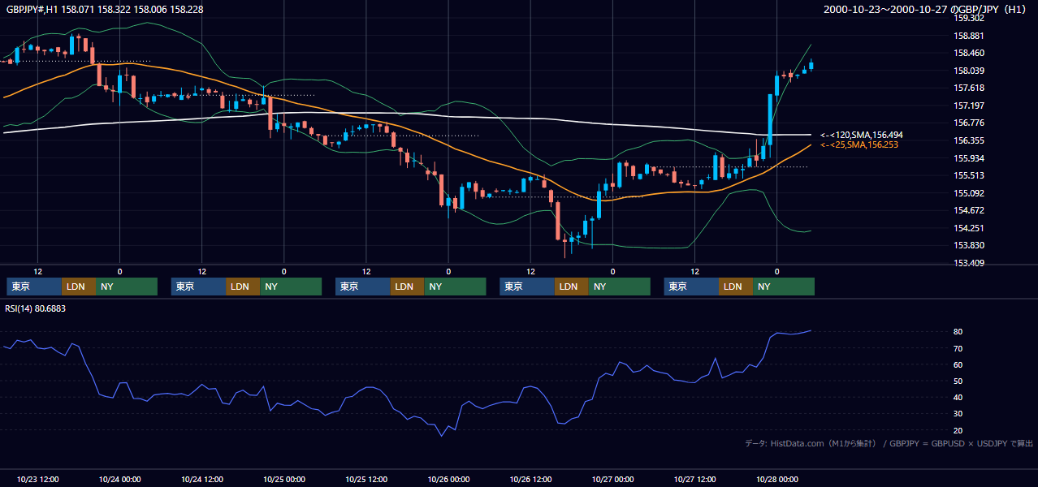Click the 158.460 price axis label

[969, 53]
